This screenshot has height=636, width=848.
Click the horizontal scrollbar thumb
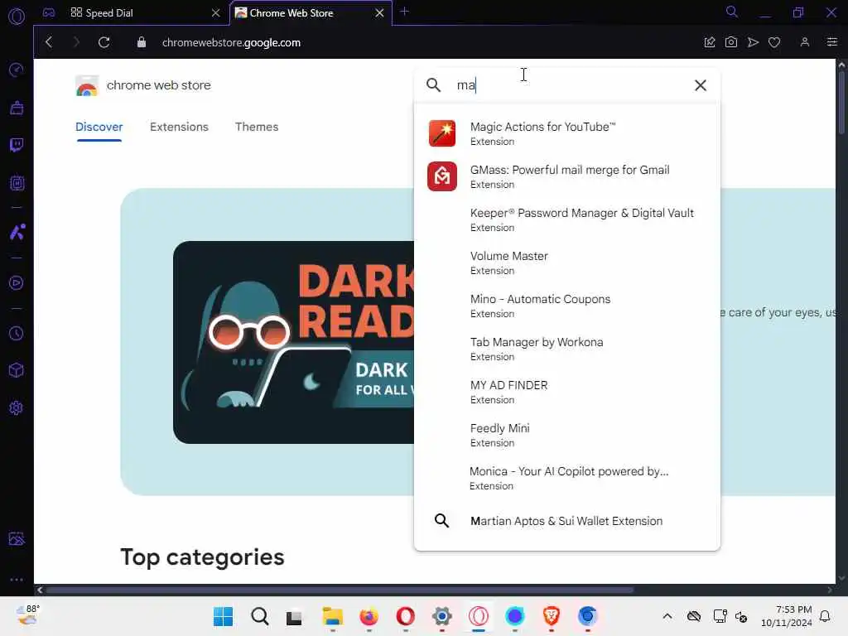coord(340,590)
